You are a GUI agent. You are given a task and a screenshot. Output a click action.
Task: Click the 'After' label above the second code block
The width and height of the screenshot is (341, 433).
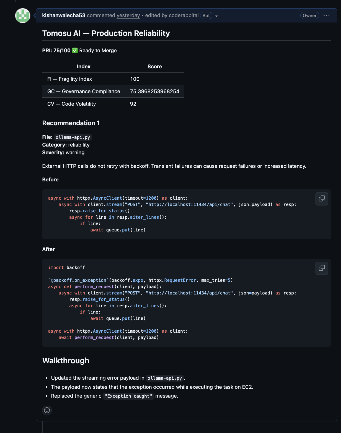(x=48, y=249)
